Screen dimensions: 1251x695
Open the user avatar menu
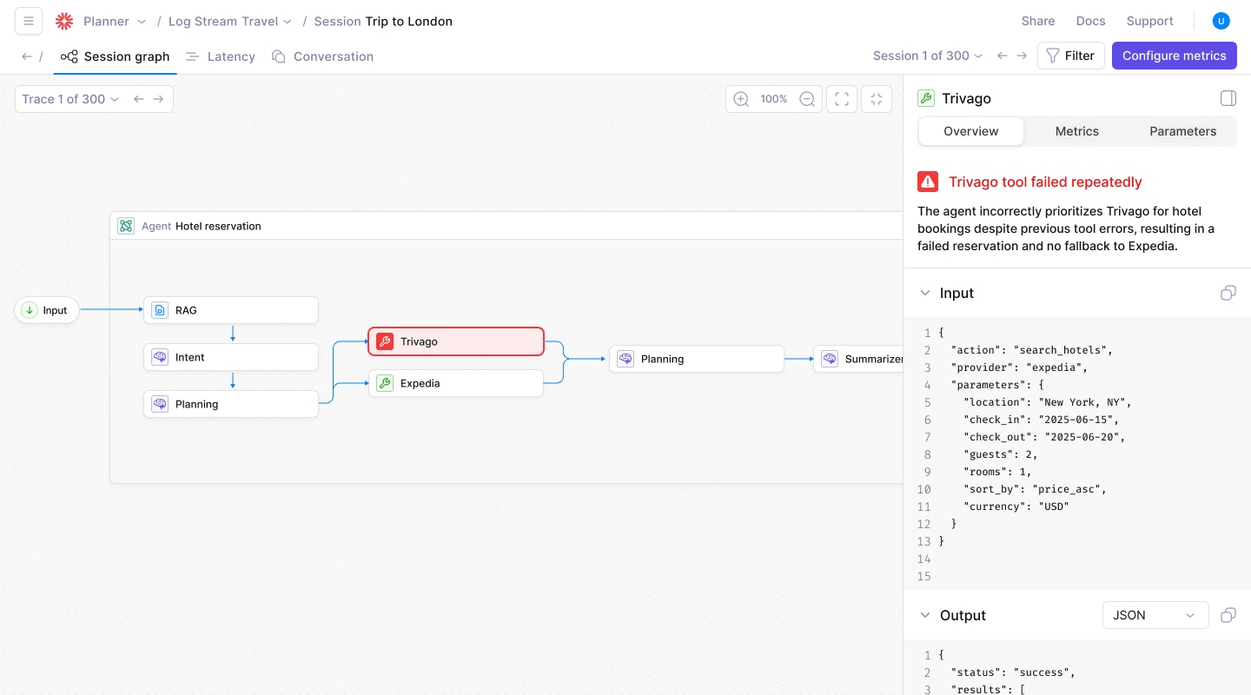click(x=1221, y=21)
